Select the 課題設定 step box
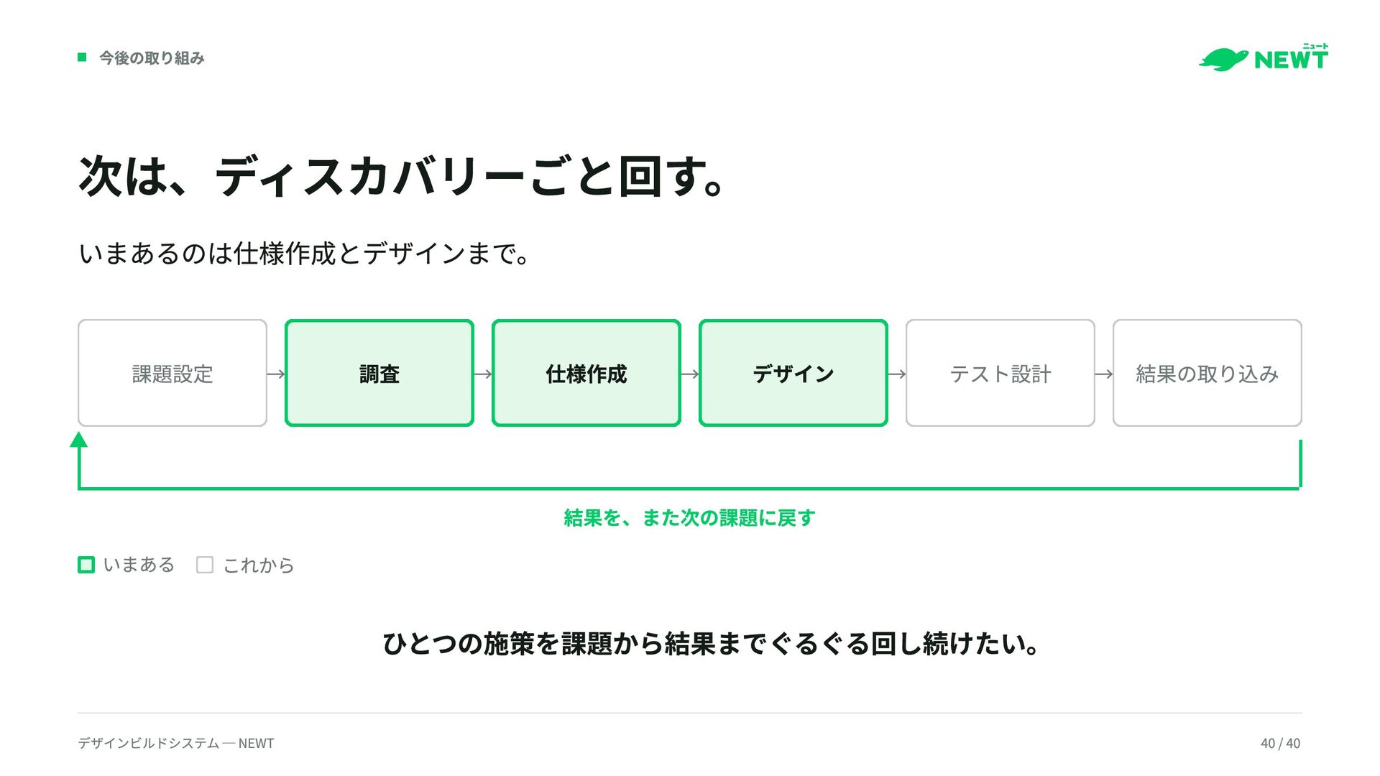Viewport: 1380px width, 776px height. point(172,373)
